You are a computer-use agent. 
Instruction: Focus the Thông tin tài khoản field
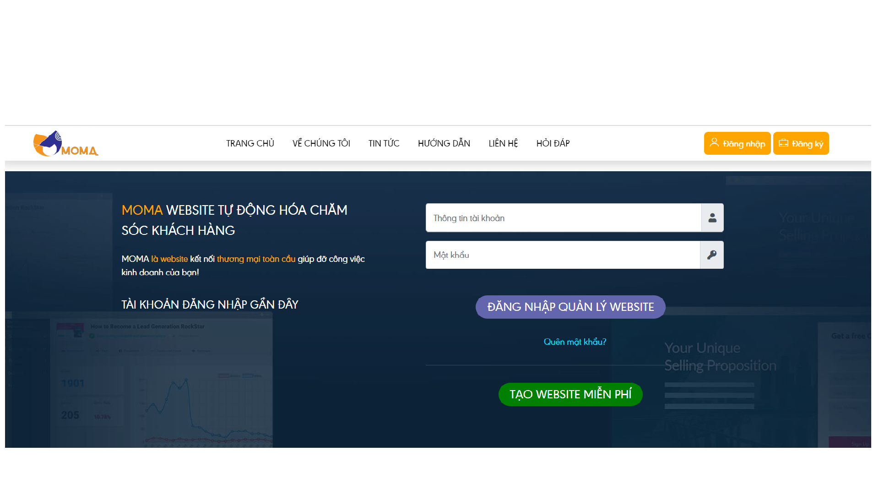pos(563,218)
